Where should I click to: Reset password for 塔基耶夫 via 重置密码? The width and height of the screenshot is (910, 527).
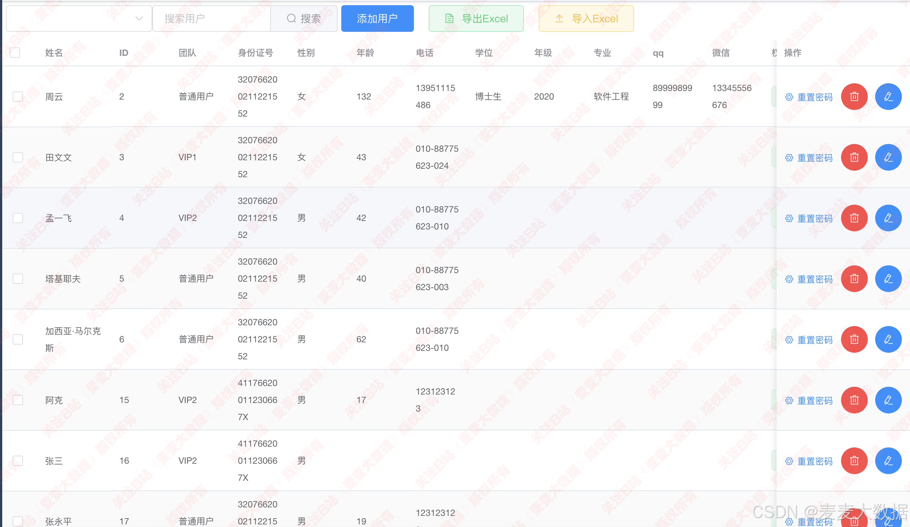pyautogui.click(x=809, y=279)
